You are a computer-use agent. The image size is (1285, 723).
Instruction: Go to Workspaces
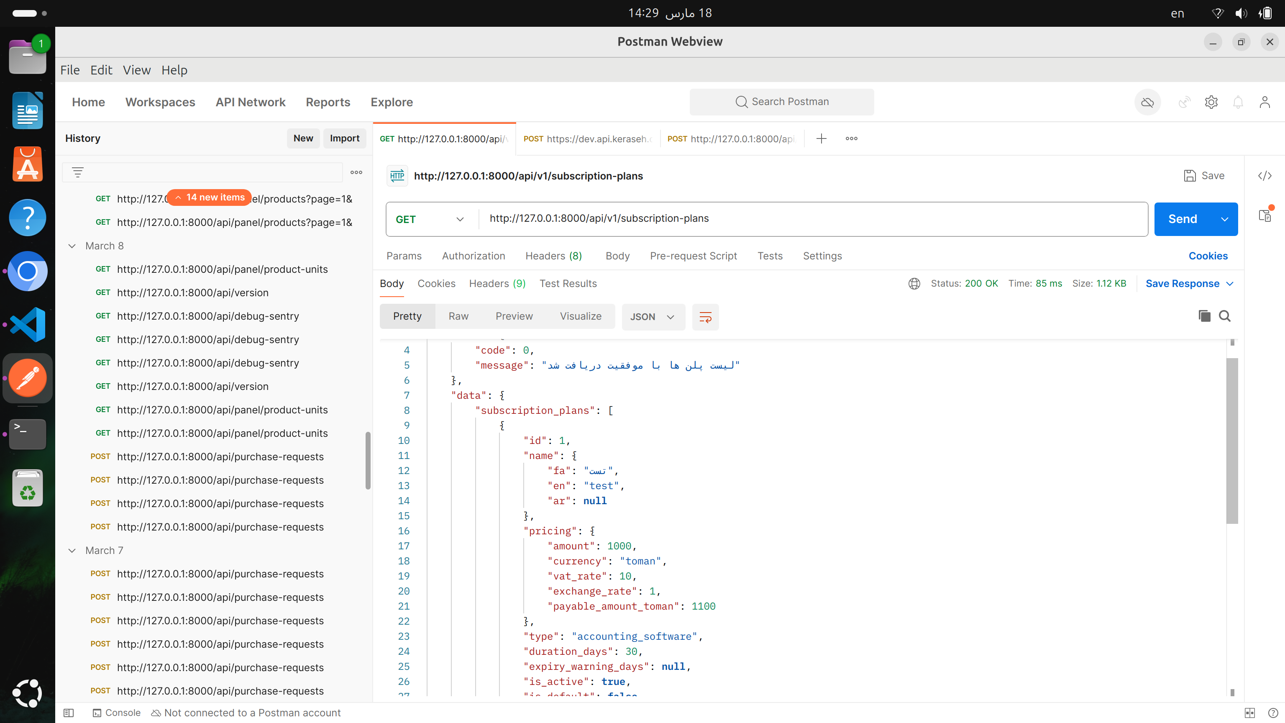(x=160, y=102)
